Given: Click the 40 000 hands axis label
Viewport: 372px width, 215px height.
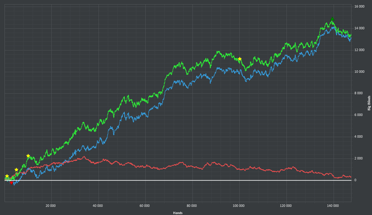Looking at the screenshot, I should click(x=97, y=206).
